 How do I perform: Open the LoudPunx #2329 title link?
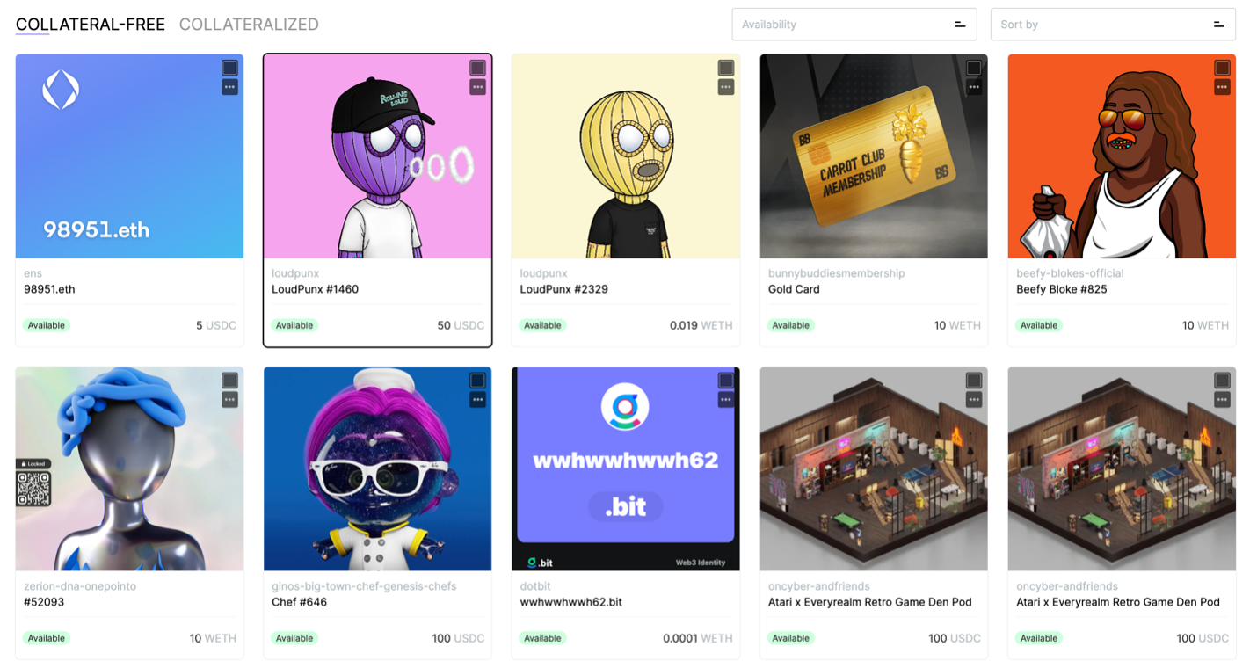tap(563, 289)
